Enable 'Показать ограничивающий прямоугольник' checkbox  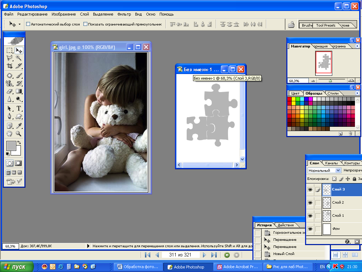point(85,24)
